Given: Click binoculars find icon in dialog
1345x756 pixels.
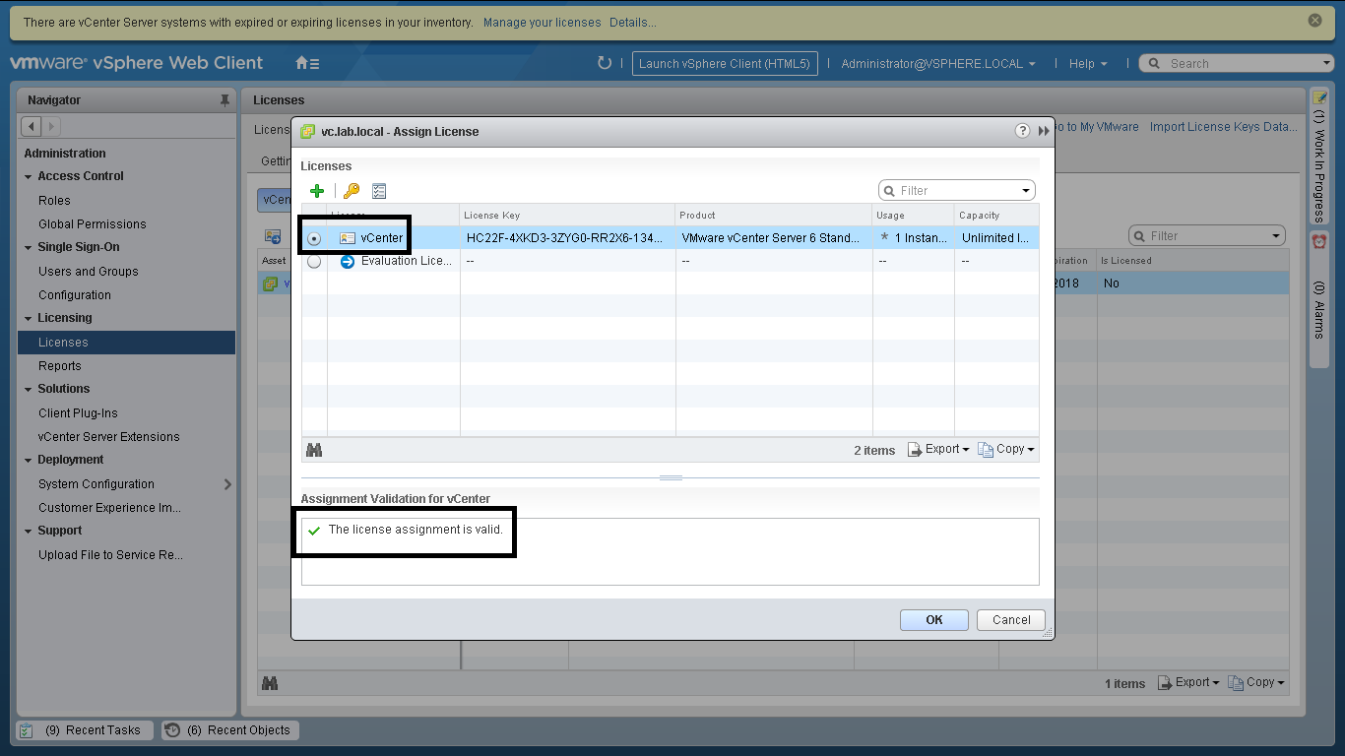Looking at the screenshot, I should [x=314, y=450].
